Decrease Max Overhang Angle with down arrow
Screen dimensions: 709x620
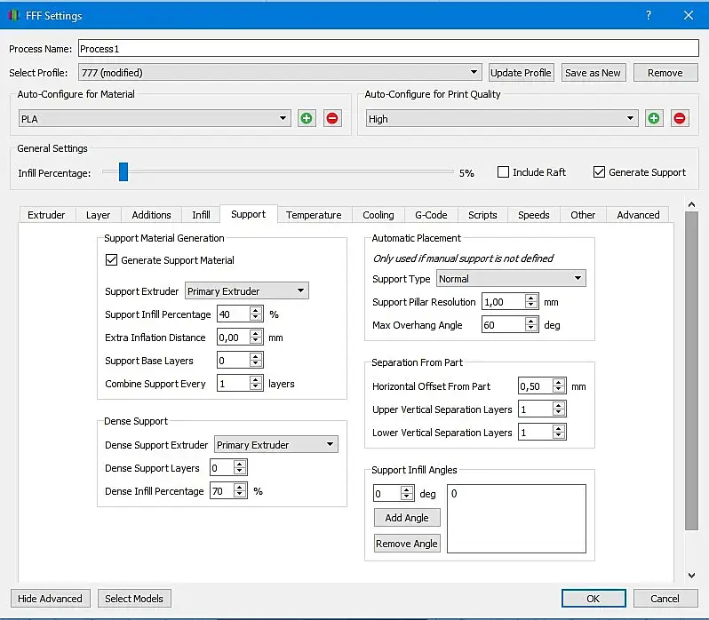click(531, 330)
